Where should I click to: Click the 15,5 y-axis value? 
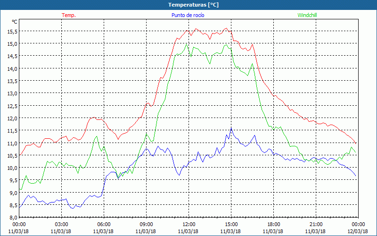click(12, 31)
